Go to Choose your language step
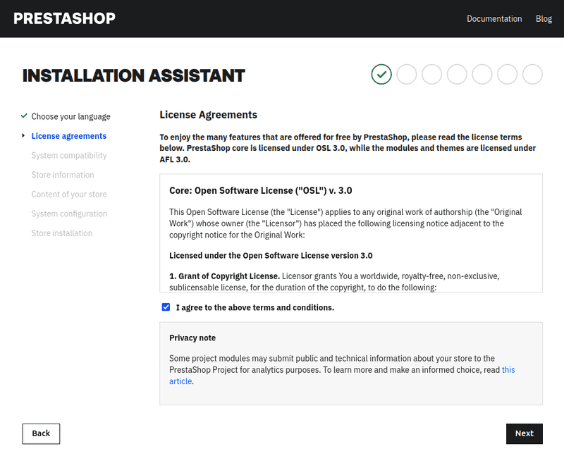Screen dimensions: 564x463 (x=70, y=116)
